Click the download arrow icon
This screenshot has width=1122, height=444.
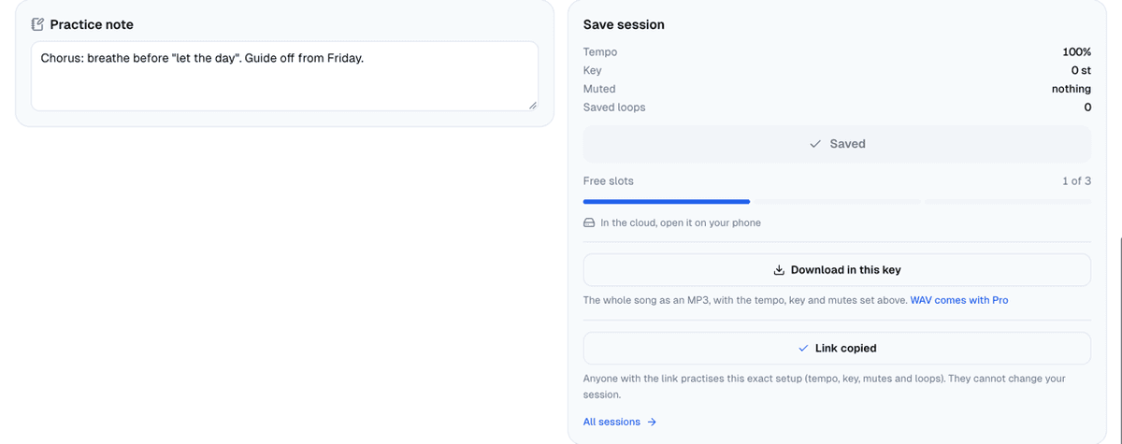tap(779, 270)
